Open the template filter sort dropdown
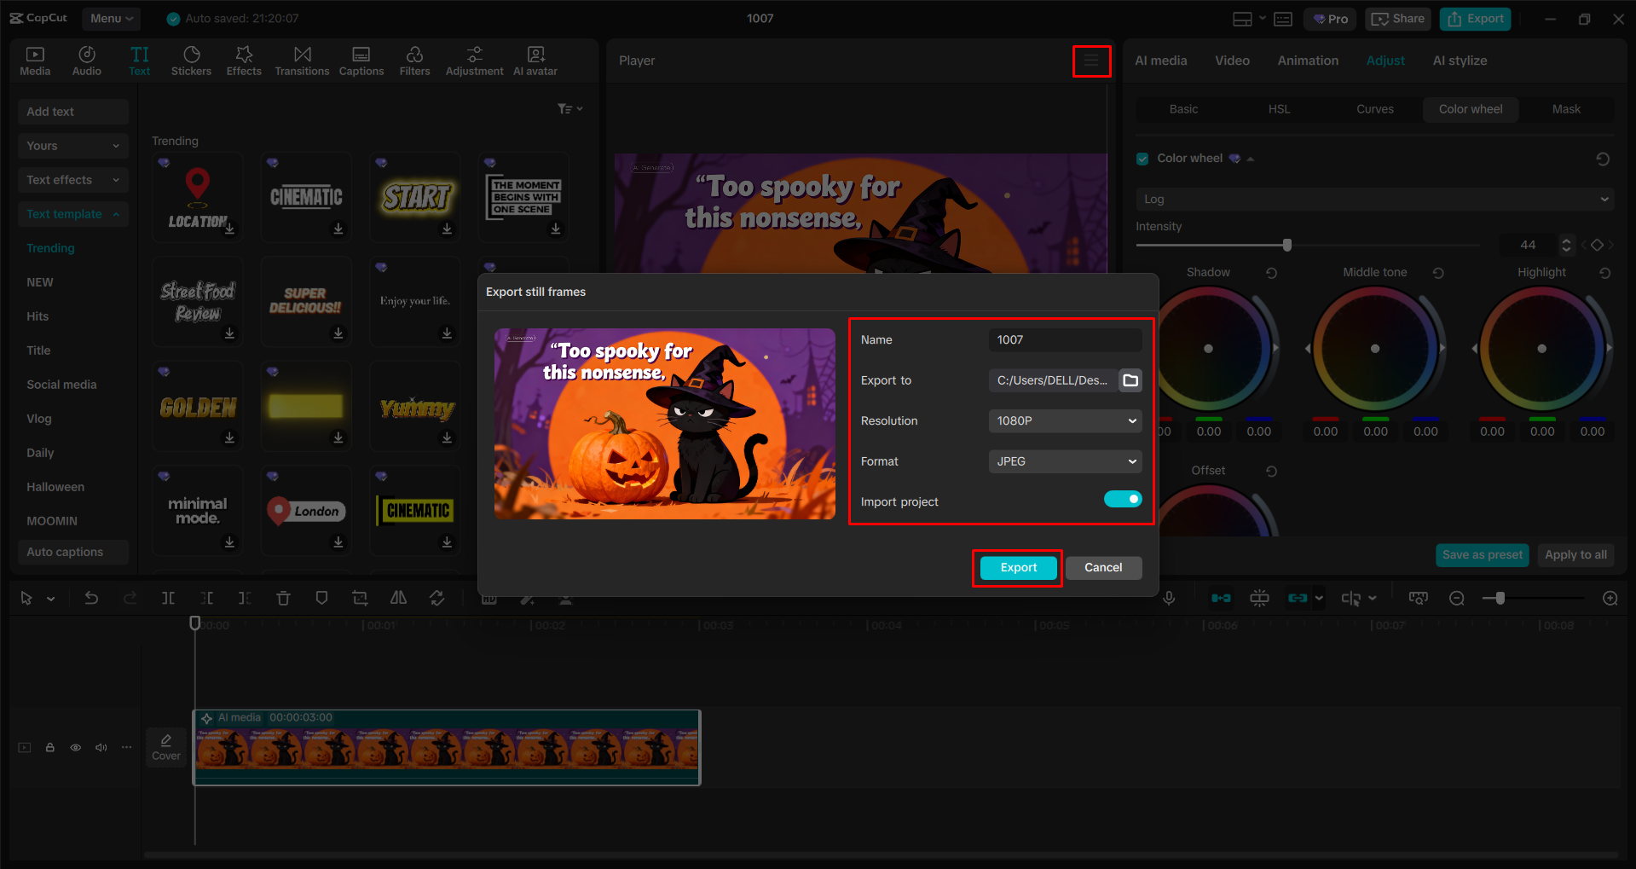This screenshot has width=1636, height=869. tap(570, 109)
